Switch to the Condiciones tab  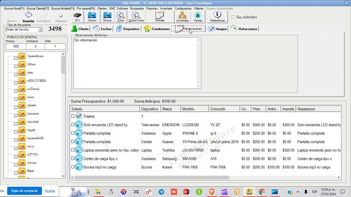(x=157, y=29)
